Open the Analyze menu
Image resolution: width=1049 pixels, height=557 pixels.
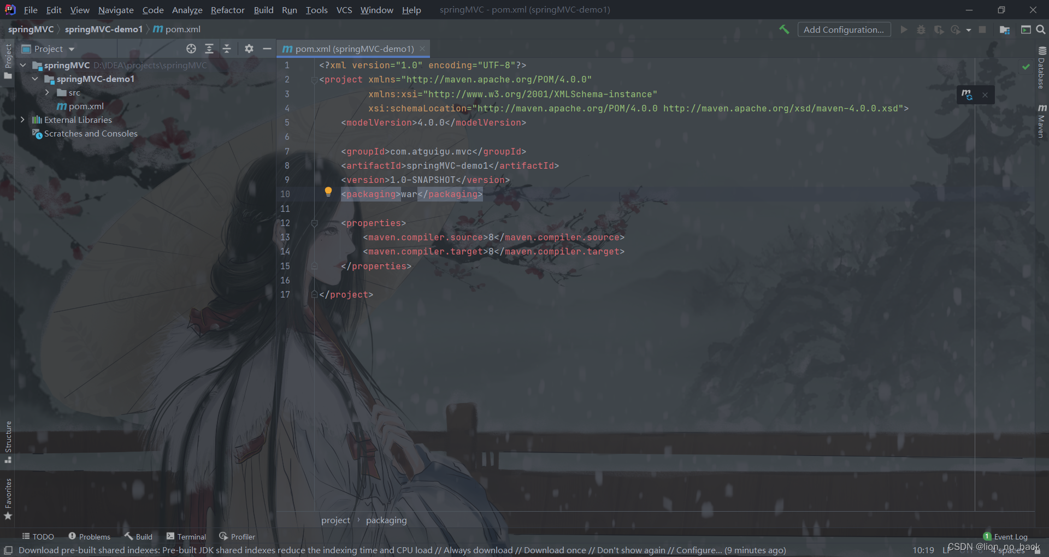pyautogui.click(x=187, y=10)
